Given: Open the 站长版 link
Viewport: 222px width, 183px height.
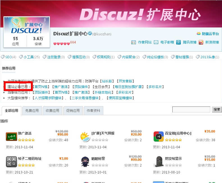Looking at the screenshot, I should (x=107, y=81).
